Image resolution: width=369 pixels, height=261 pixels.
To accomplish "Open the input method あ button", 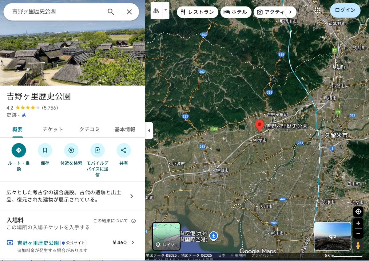I will click(156, 10).
